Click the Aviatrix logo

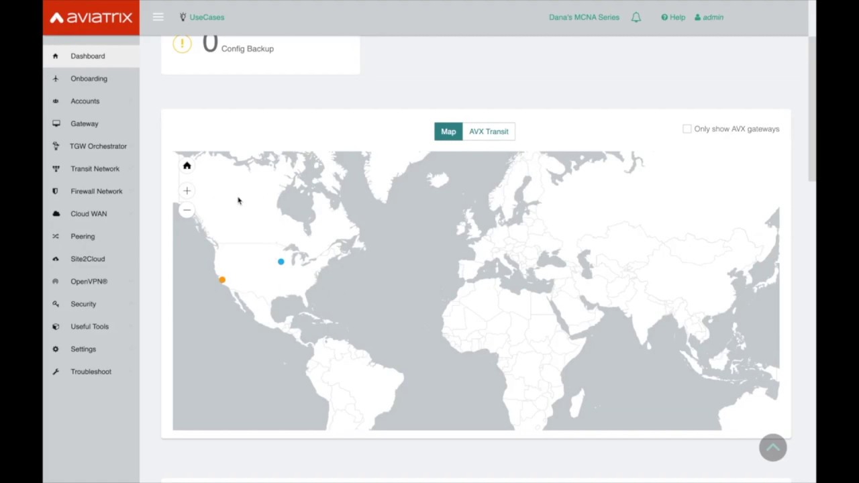[x=91, y=17]
